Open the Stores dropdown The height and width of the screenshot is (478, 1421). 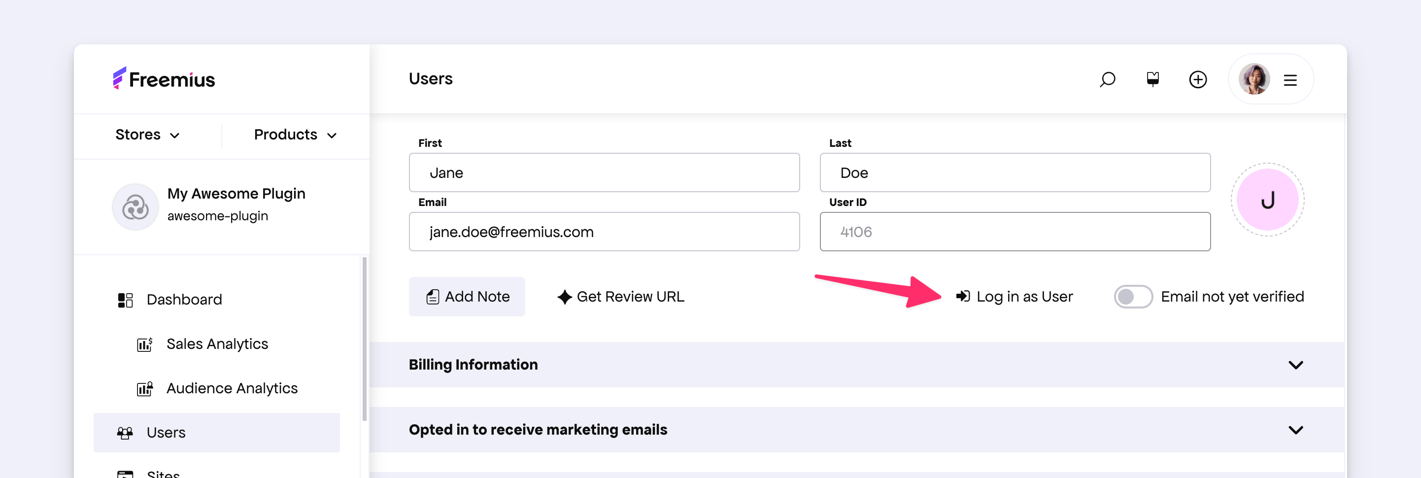coord(147,135)
